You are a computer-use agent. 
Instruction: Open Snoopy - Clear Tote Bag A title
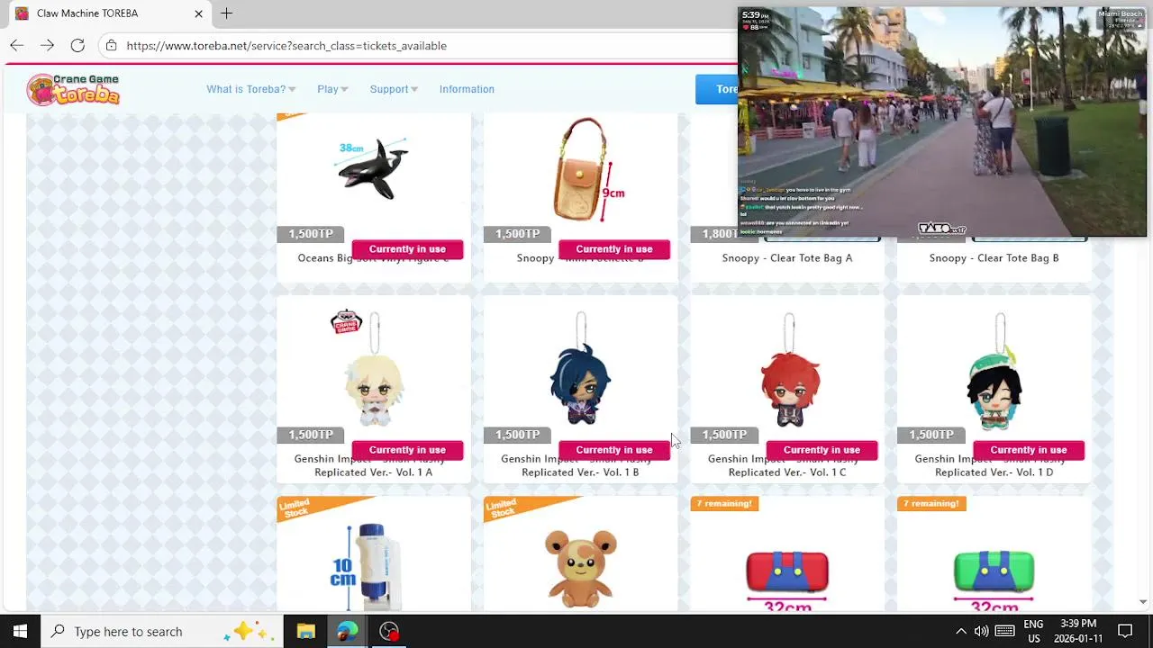coord(787,258)
